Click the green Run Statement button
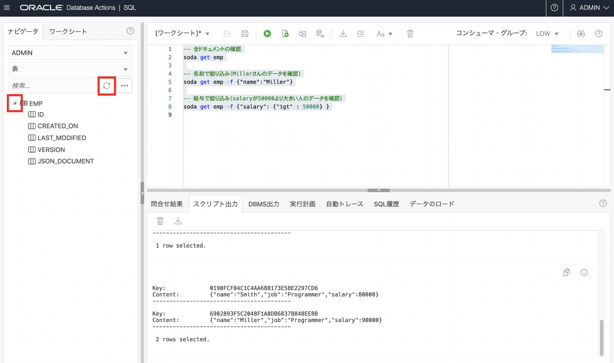The height and width of the screenshot is (363, 614). click(267, 33)
